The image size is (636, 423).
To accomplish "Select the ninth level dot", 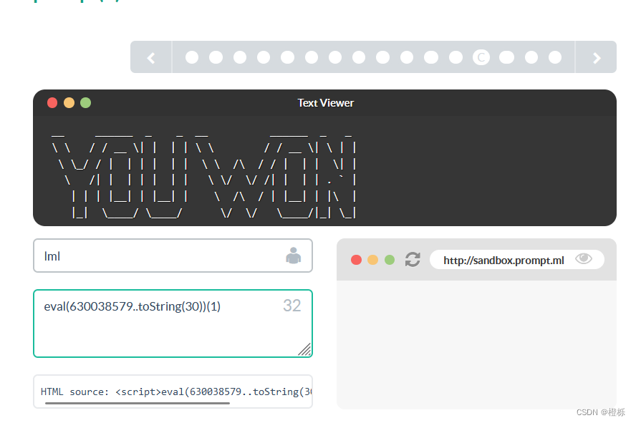I will [383, 57].
